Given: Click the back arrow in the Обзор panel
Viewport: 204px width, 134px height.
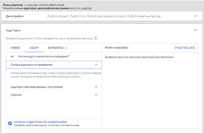Looking at the screenshot, I should (12, 56).
